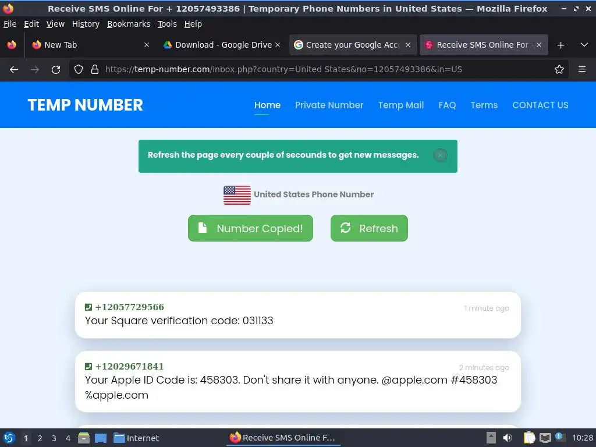Click the forward navigation arrow
596x447 pixels.
click(x=35, y=70)
